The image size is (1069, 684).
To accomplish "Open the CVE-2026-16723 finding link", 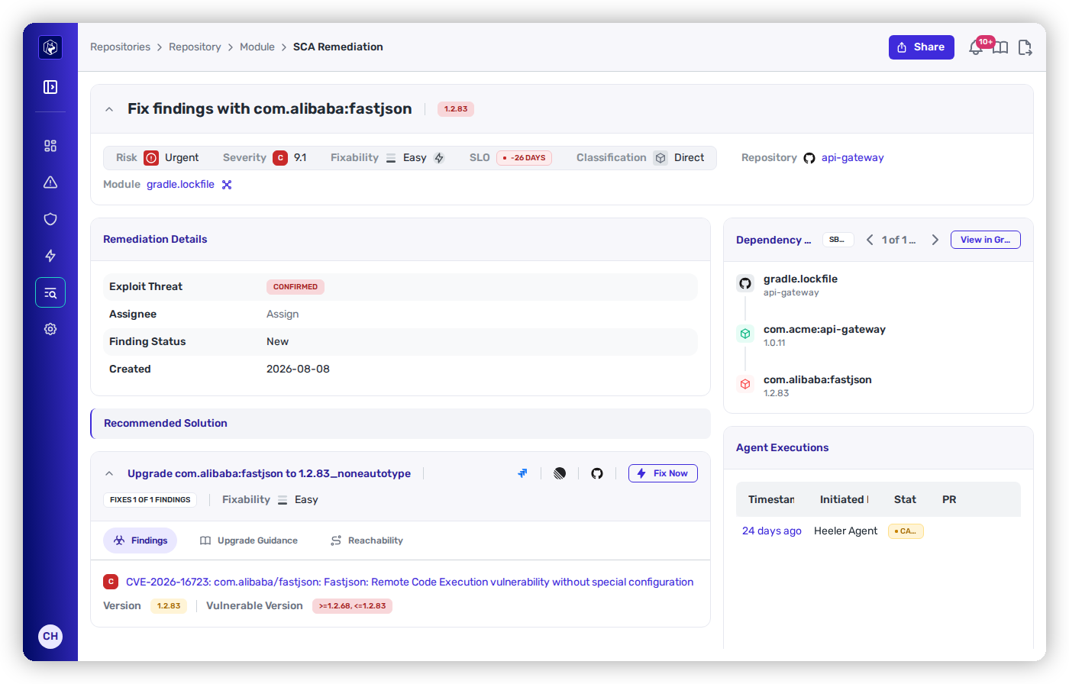I will point(409,582).
